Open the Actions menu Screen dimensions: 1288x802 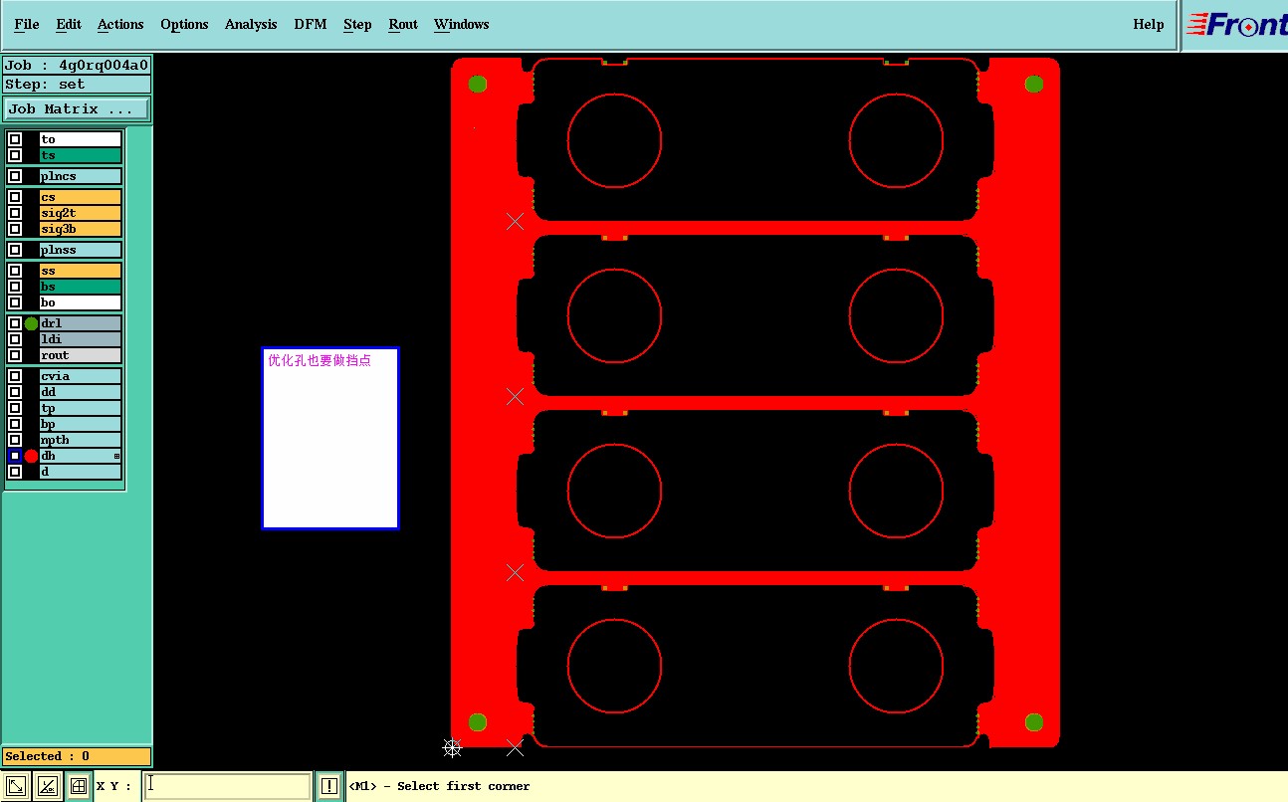120,24
